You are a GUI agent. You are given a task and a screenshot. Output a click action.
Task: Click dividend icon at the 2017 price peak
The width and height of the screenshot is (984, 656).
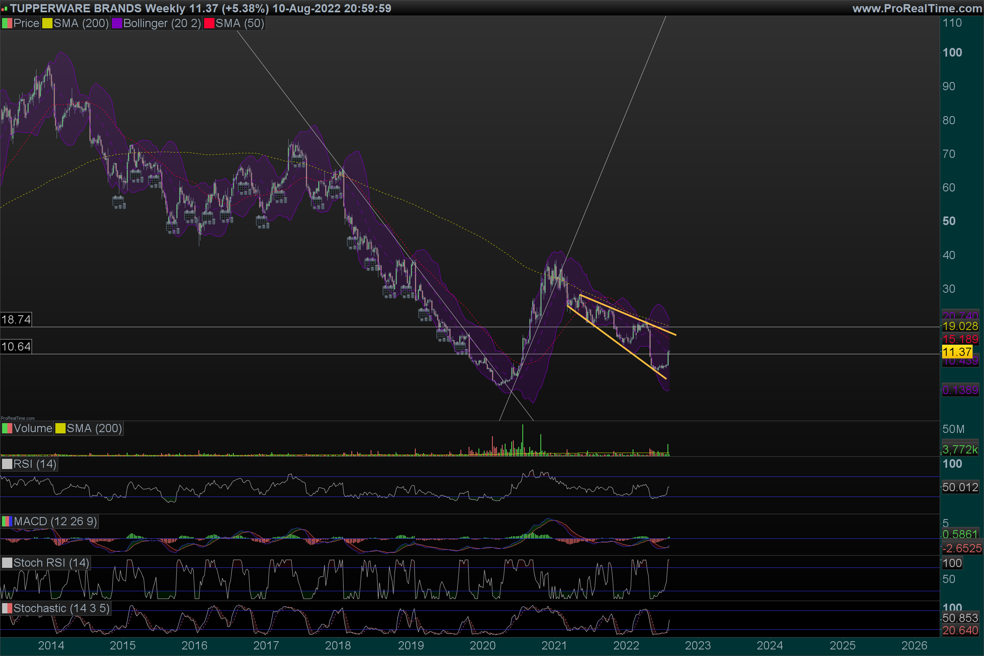(298, 160)
